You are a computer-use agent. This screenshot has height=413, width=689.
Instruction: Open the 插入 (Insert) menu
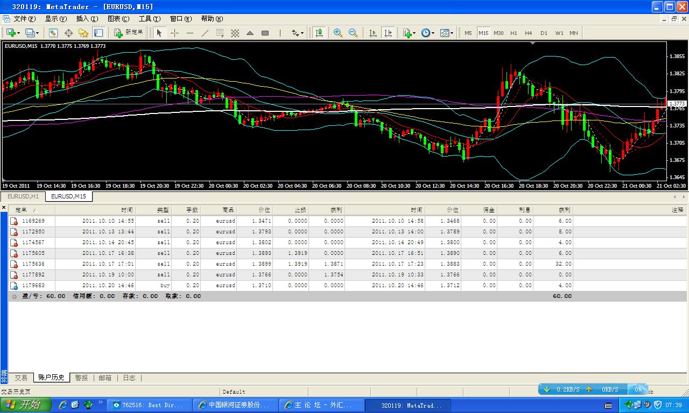(x=87, y=18)
